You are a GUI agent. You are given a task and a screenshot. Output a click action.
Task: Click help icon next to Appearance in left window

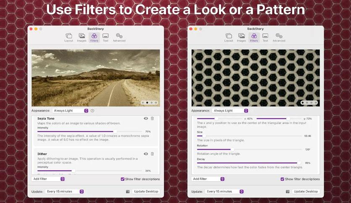pyautogui.click(x=92, y=111)
